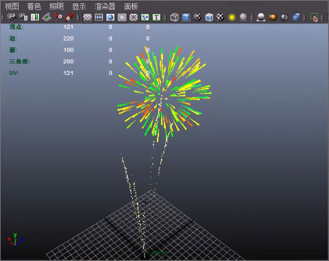The height and width of the screenshot is (261, 329).
Task: Toggle the gate mask icon
Action: 122,17
